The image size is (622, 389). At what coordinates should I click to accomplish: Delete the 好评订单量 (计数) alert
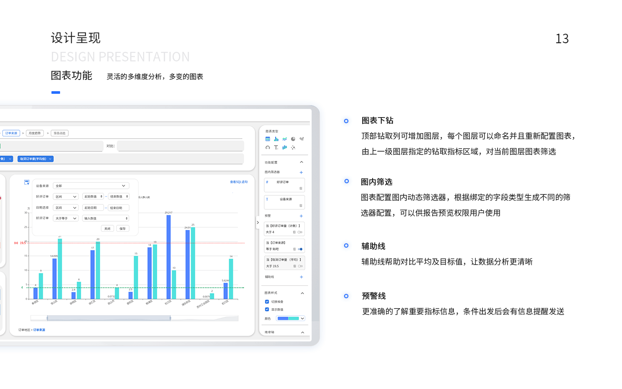tap(294, 232)
